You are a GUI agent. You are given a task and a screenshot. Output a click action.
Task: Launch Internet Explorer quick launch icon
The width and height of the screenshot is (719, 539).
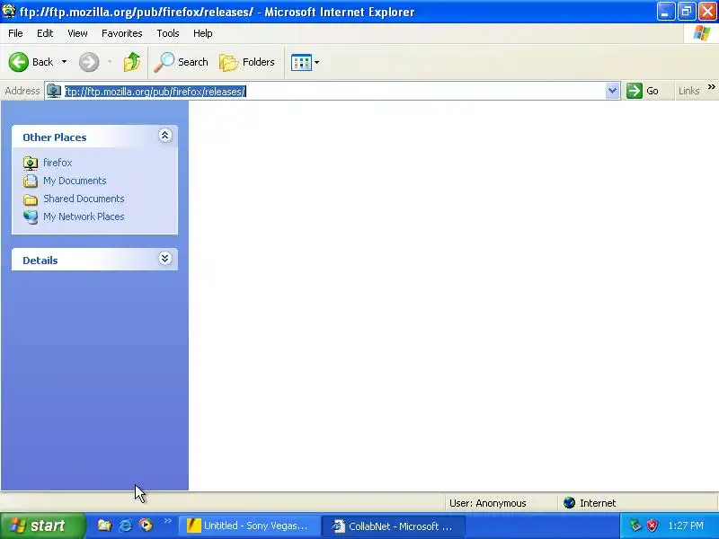pos(125,526)
